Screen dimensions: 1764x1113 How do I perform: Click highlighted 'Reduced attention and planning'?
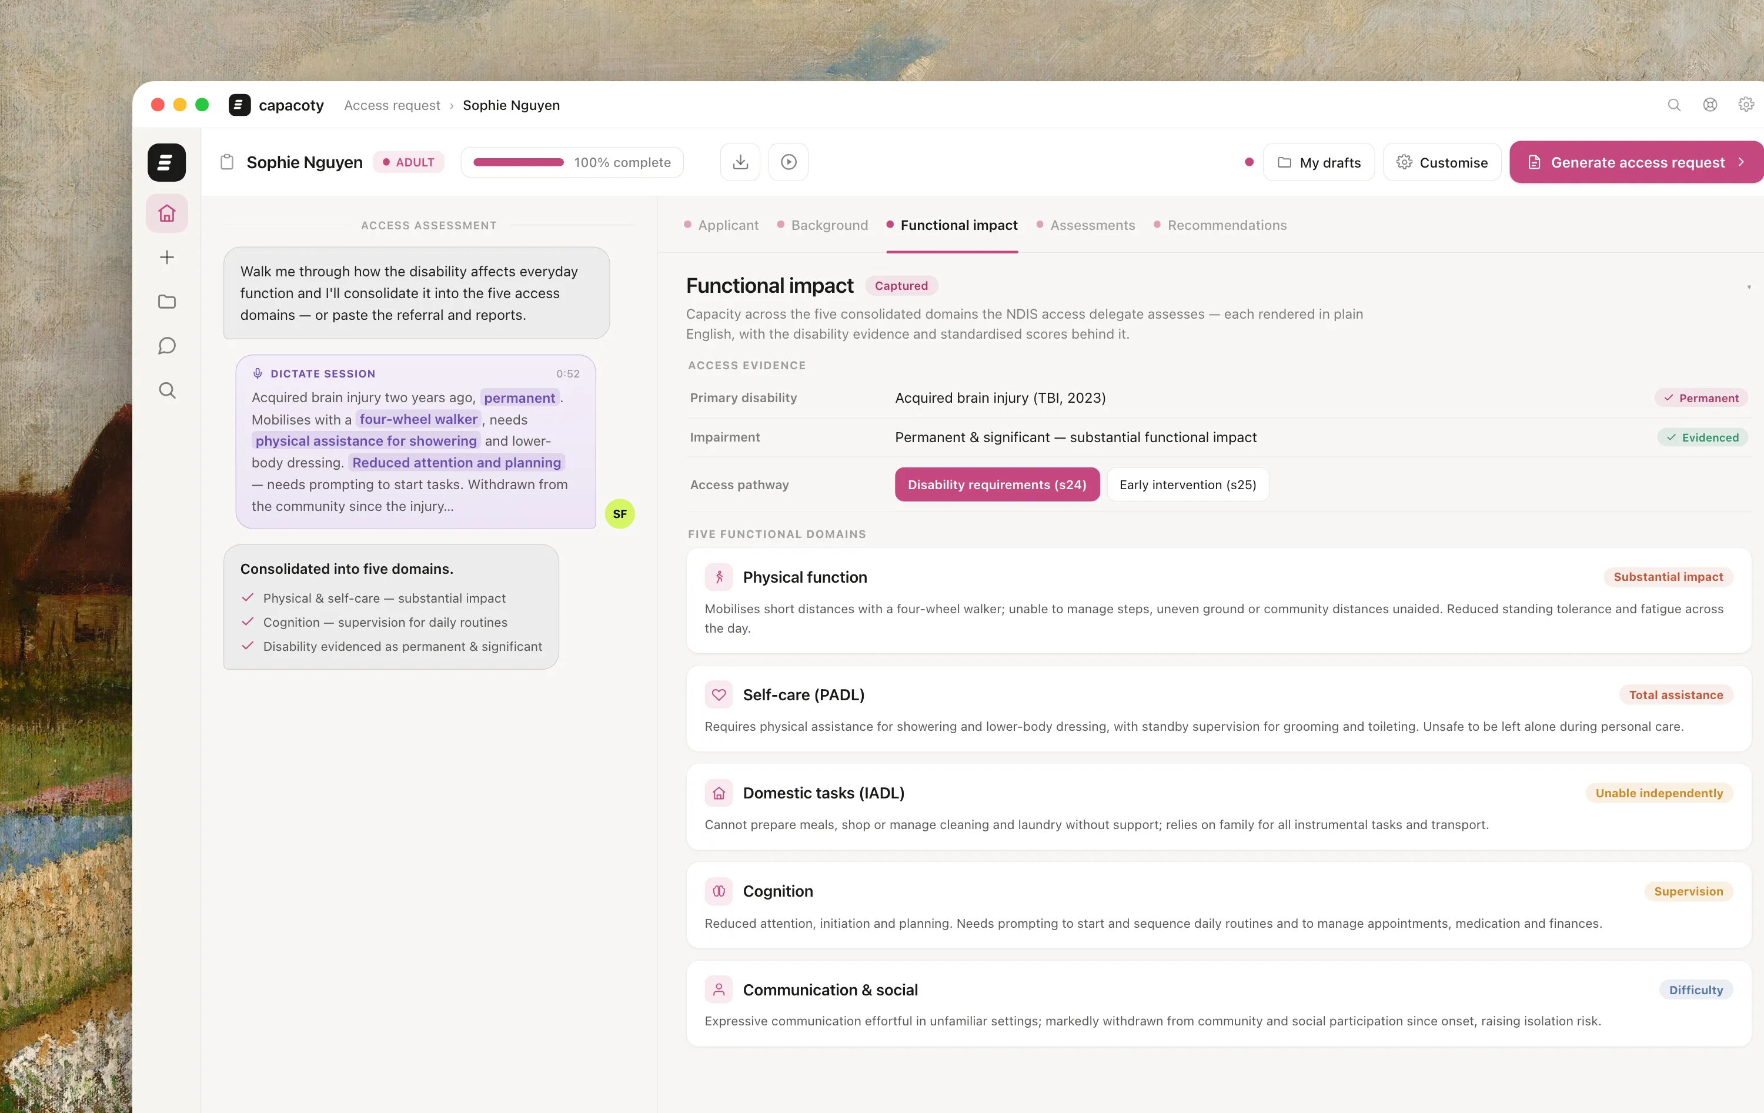tap(456, 462)
